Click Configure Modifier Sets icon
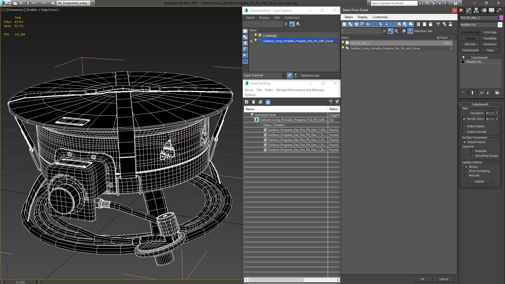 coord(497,93)
